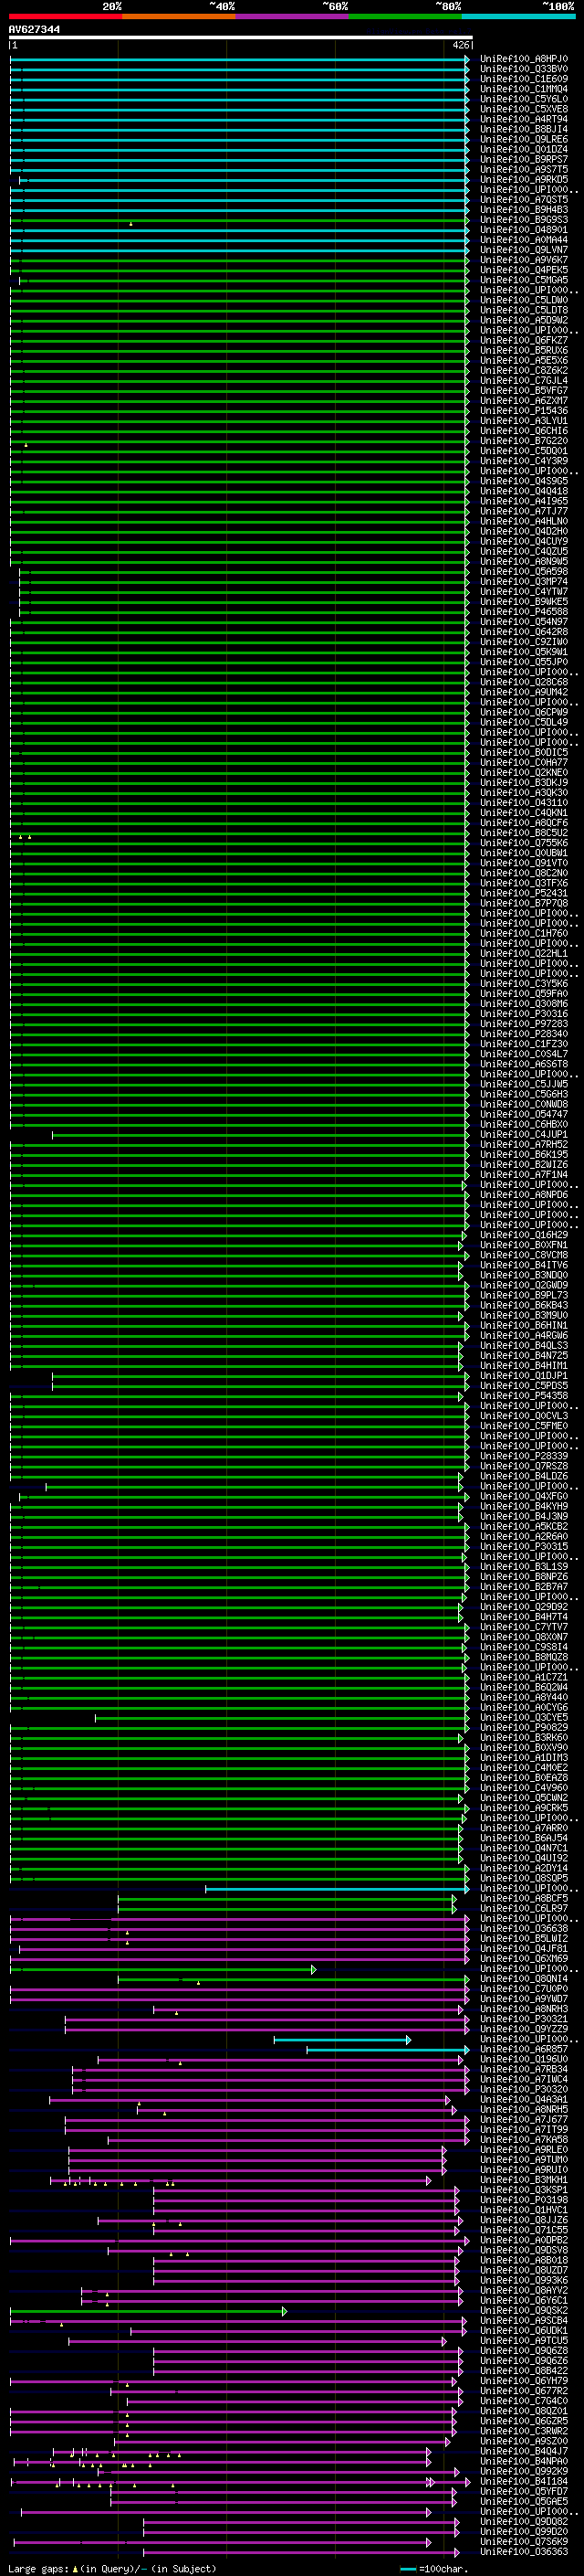Select label UniRef100_B9RPS7
This screenshot has width=584, height=2576.
[524, 159]
